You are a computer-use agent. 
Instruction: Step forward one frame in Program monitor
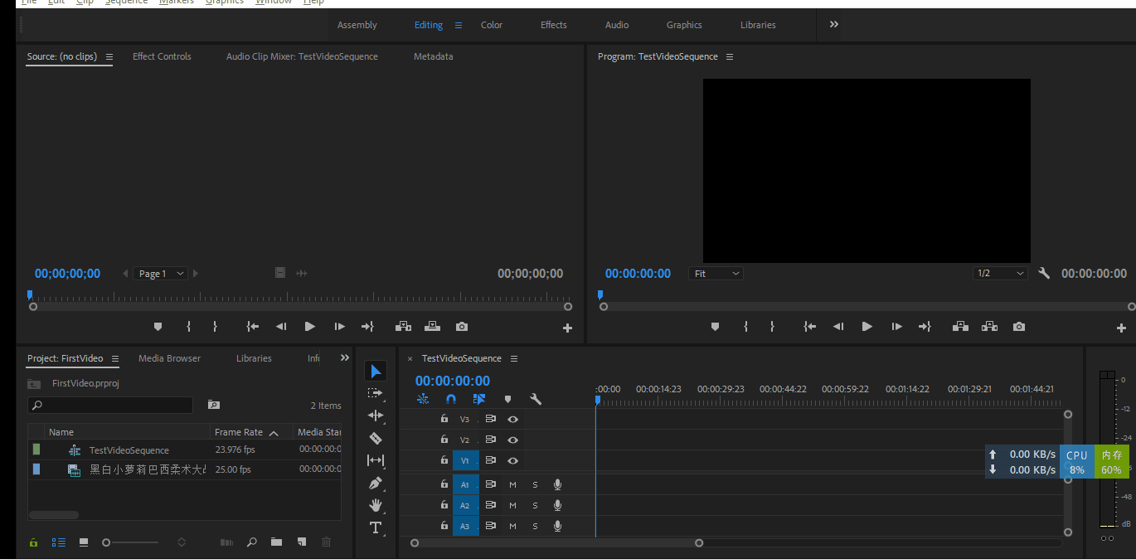coord(896,327)
